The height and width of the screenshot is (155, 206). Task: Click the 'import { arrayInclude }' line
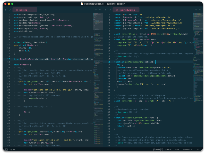click(149, 23)
